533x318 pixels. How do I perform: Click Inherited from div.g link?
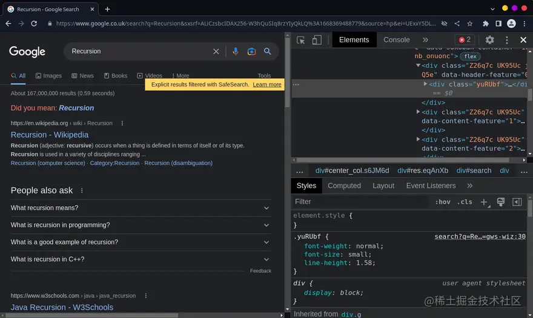tap(351, 314)
